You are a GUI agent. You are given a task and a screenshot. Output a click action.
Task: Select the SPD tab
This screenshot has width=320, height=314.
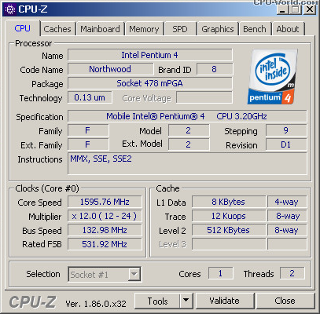click(x=180, y=29)
